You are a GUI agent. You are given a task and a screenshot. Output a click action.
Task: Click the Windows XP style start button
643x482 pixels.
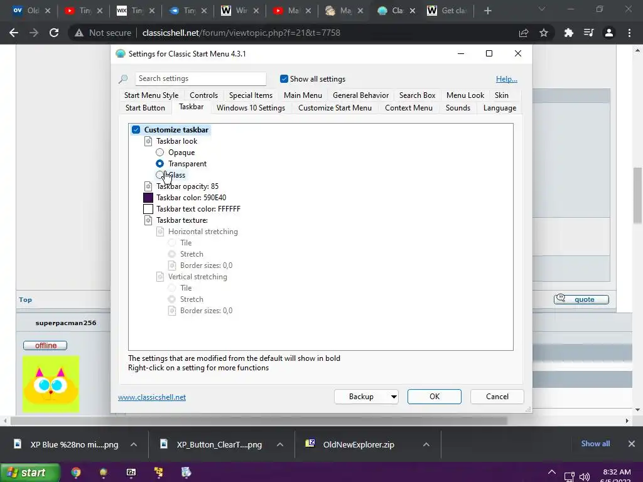30,473
